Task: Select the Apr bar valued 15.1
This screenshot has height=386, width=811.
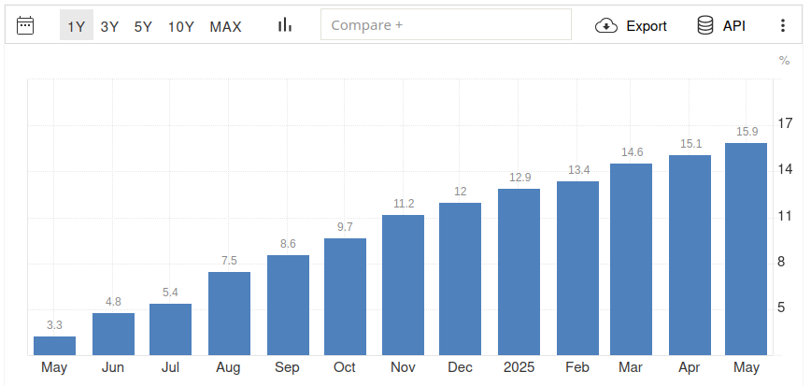Action: point(690,255)
